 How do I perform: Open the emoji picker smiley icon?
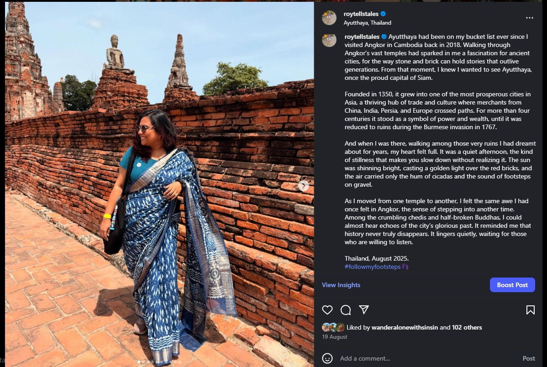pos(327,358)
